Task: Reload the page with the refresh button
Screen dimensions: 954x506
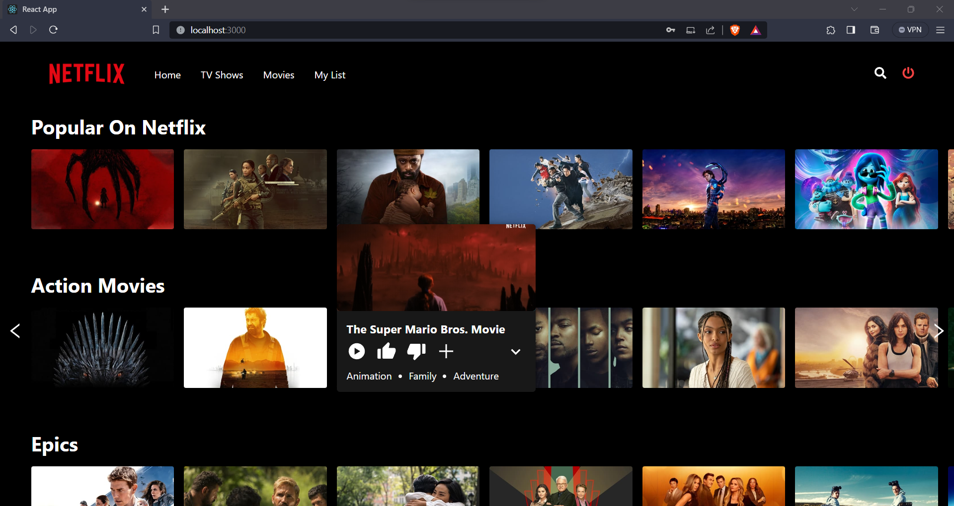Action: 53,30
